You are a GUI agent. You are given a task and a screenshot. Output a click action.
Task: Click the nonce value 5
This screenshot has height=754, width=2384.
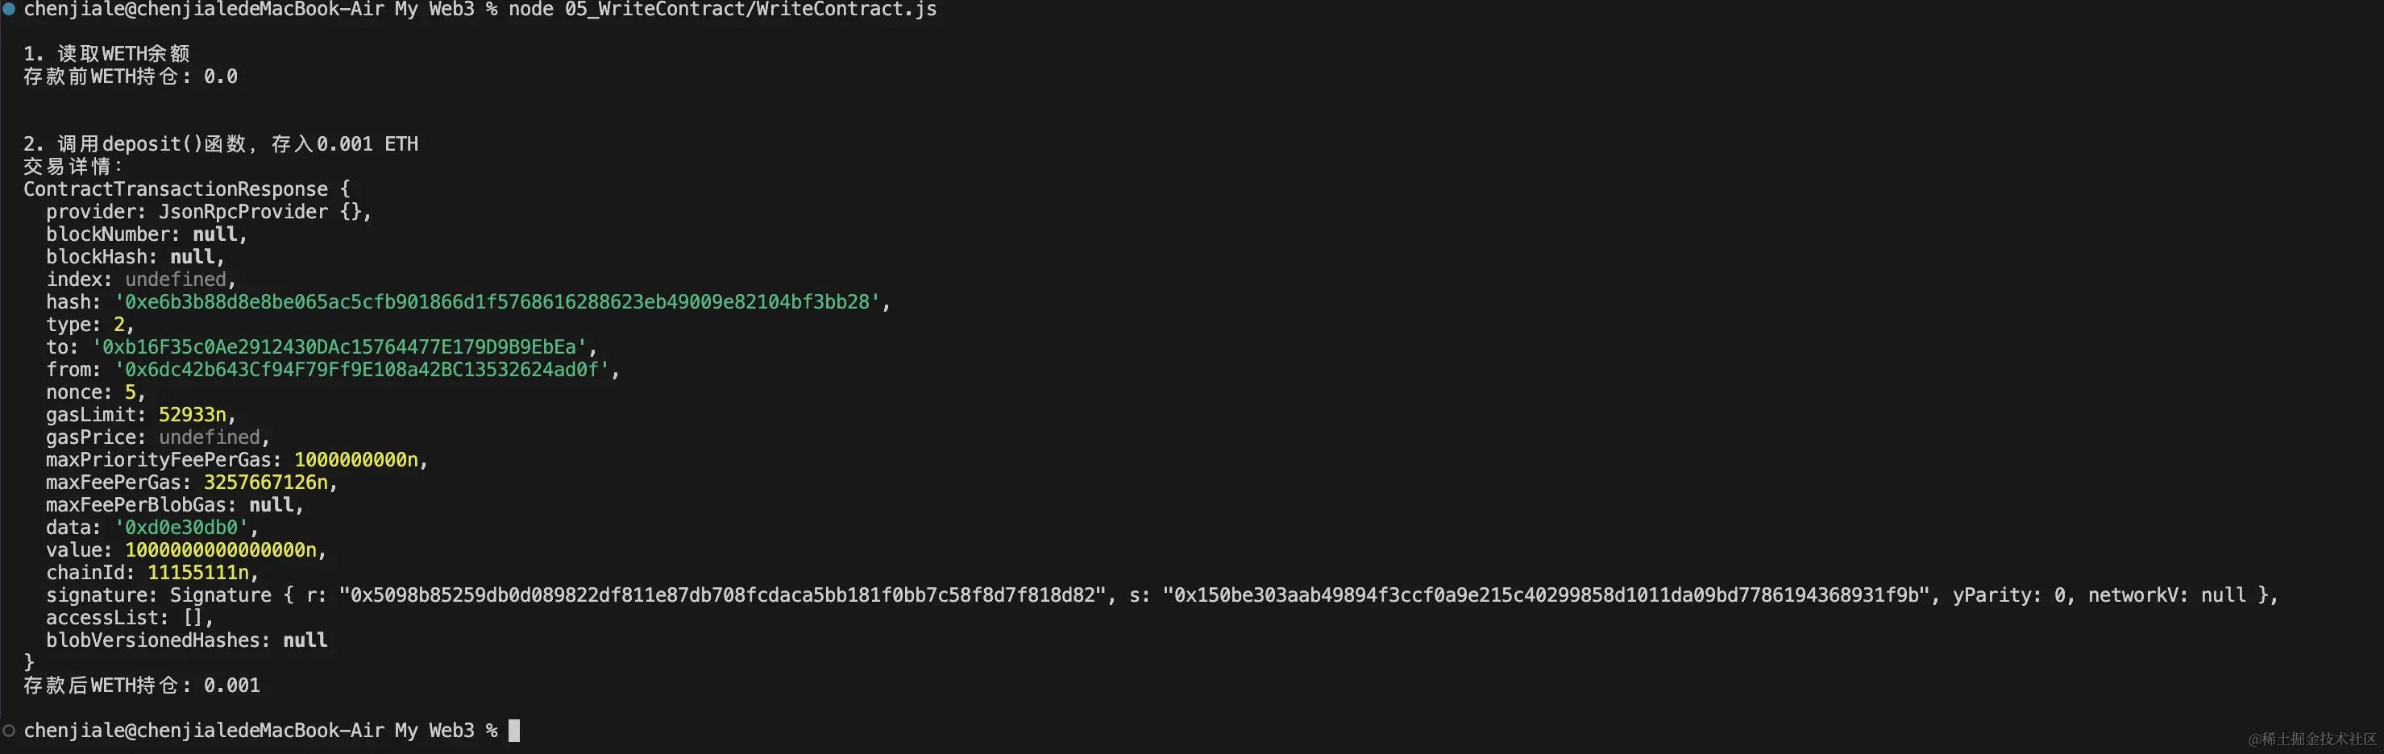131,392
